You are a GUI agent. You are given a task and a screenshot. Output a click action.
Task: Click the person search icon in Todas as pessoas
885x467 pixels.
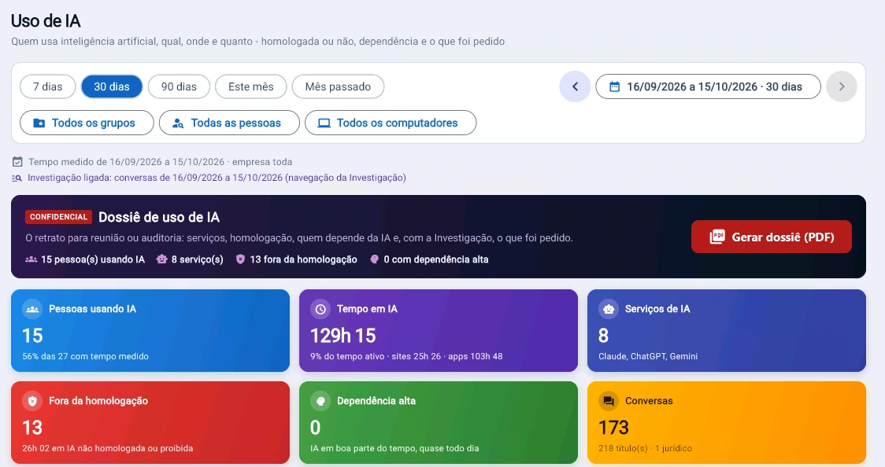[178, 123]
